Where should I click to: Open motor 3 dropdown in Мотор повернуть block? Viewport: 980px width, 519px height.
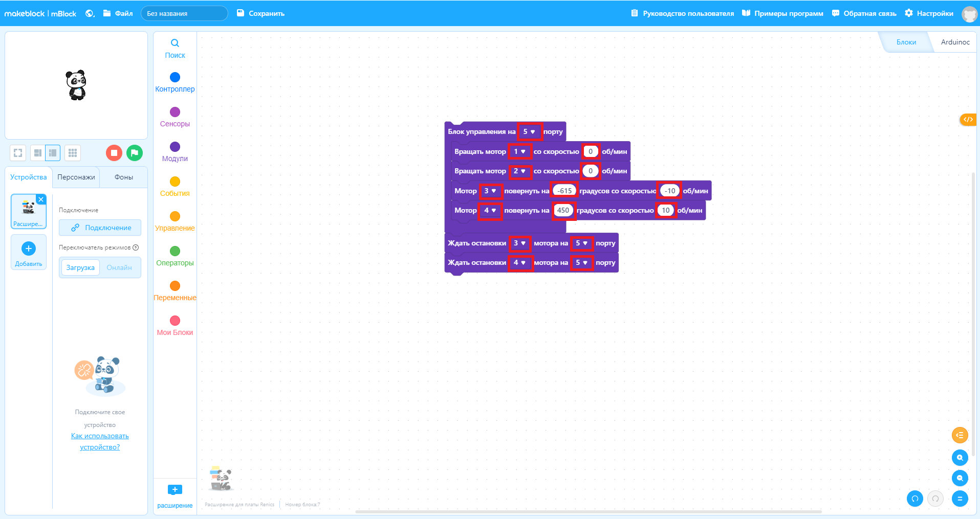[x=490, y=191]
